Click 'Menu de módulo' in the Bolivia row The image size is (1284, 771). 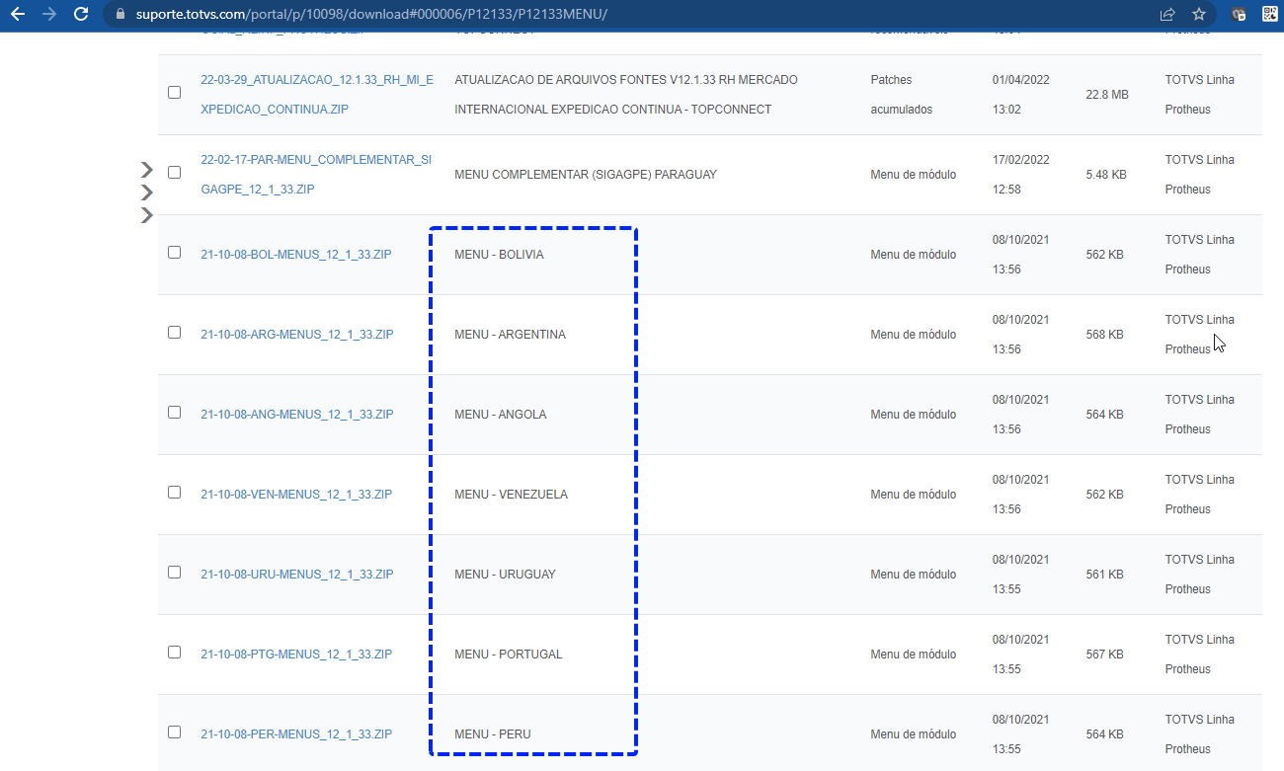click(914, 255)
